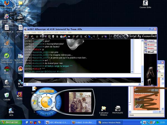This screenshot has height=125, width=167.
Task: Open the Leechftp desktop shortcut
Action: 7,84
